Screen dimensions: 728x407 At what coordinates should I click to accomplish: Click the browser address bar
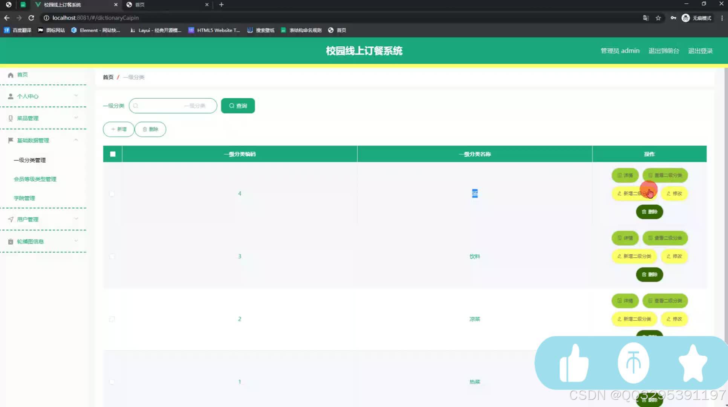pyautogui.click(x=339, y=18)
